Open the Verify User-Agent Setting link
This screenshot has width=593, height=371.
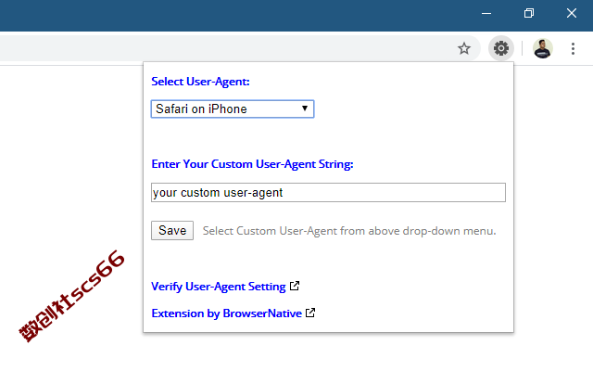click(x=219, y=287)
